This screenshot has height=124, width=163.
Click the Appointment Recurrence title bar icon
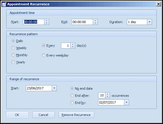pos(4,4)
